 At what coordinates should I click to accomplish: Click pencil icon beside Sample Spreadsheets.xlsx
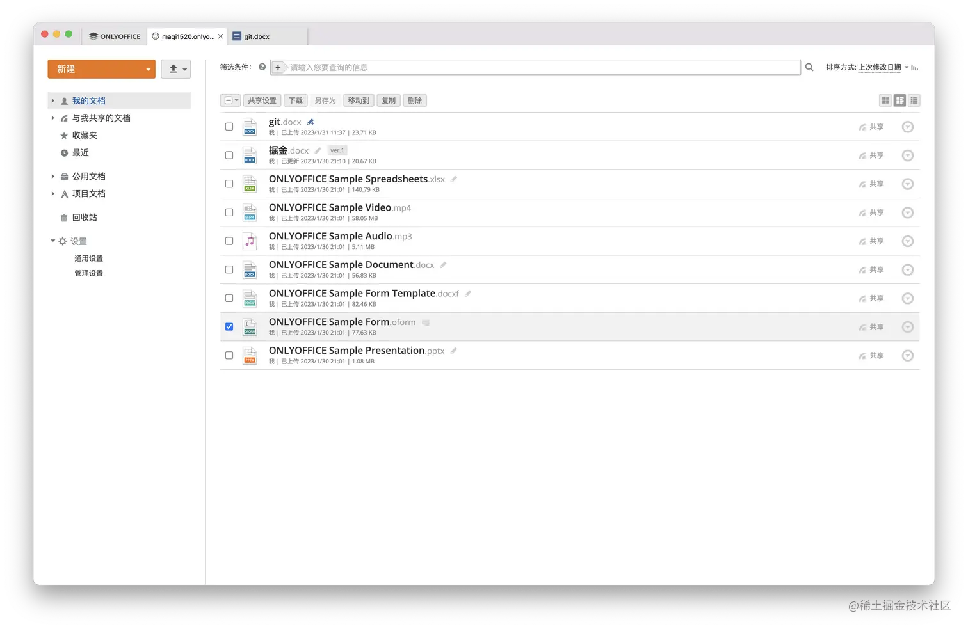[453, 179]
